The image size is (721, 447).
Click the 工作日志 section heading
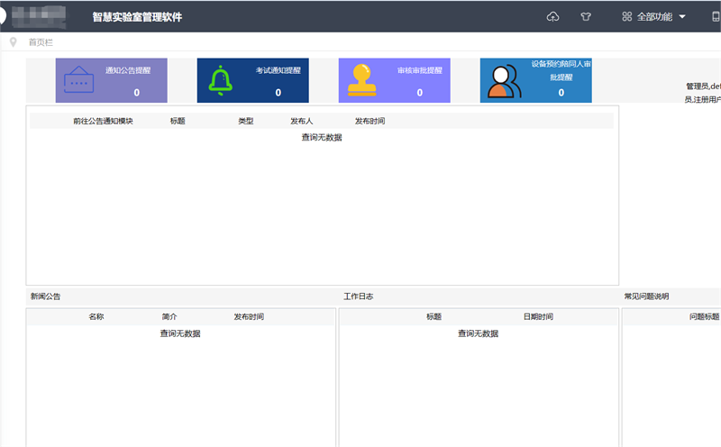pos(359,296)
